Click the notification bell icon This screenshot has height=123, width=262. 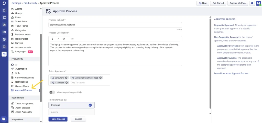(x=252, y=3)
